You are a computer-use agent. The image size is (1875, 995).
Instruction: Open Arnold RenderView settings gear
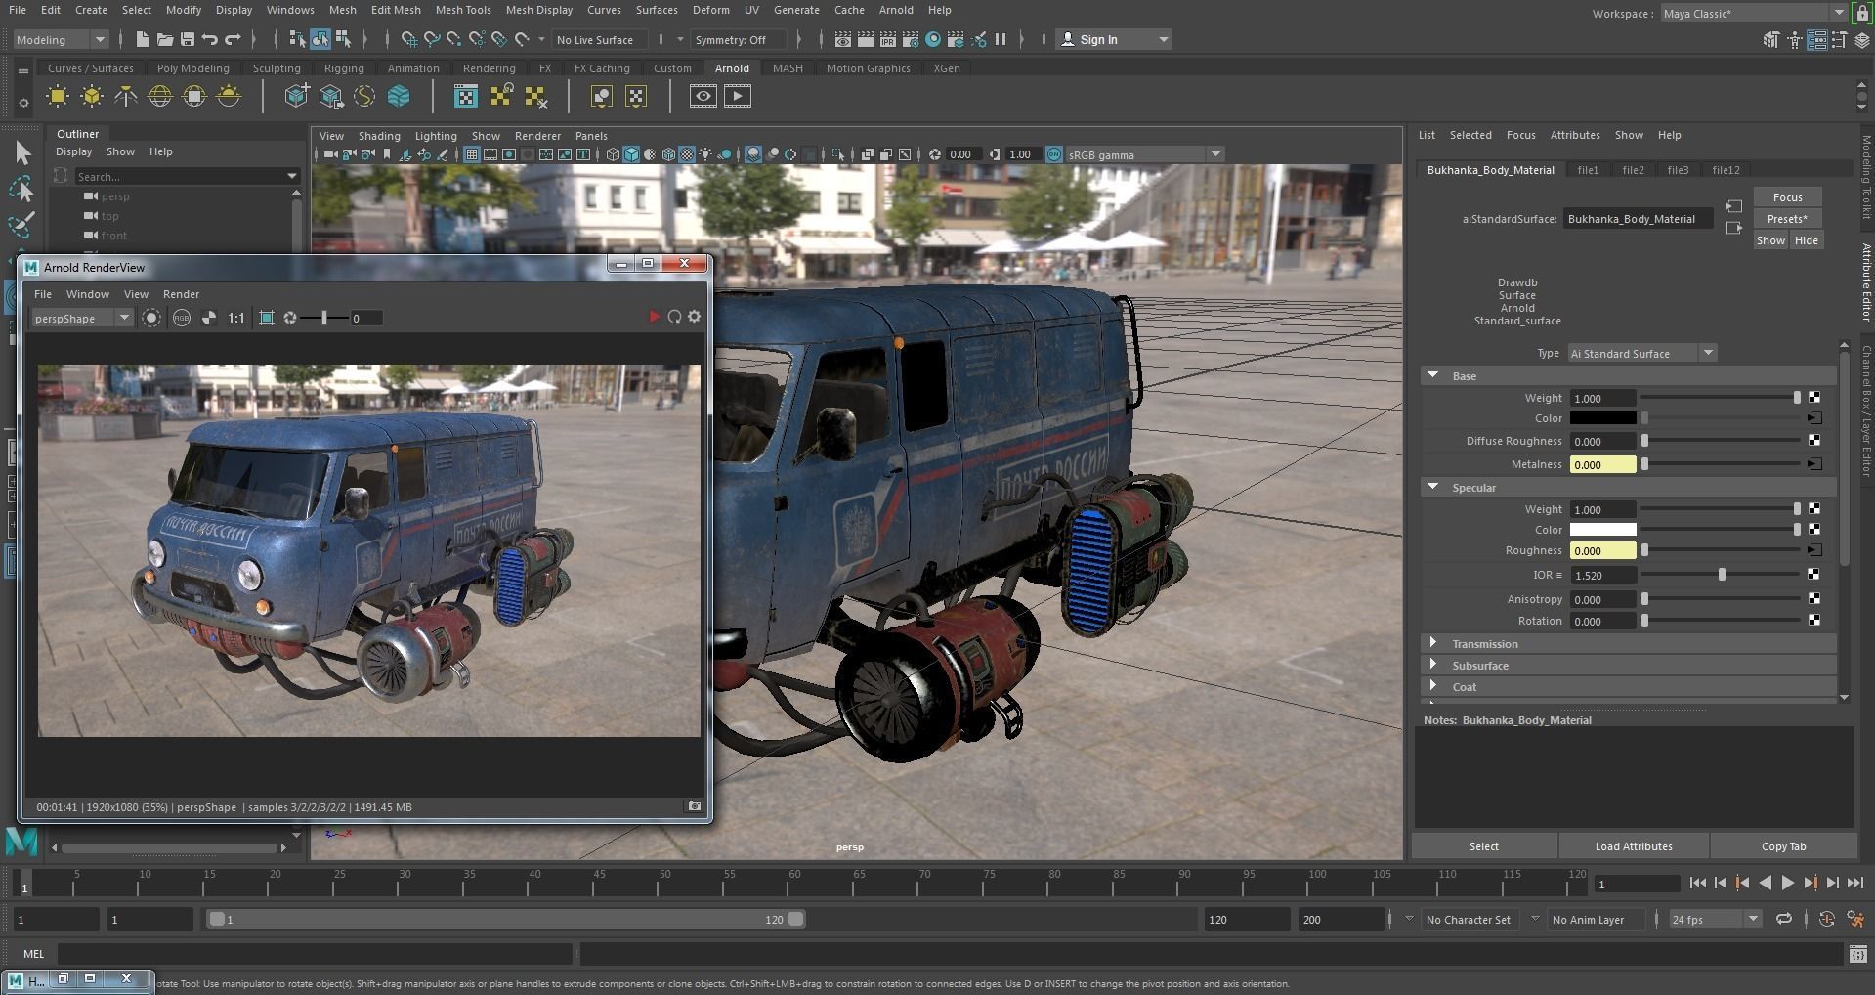[x=695, y=317]
